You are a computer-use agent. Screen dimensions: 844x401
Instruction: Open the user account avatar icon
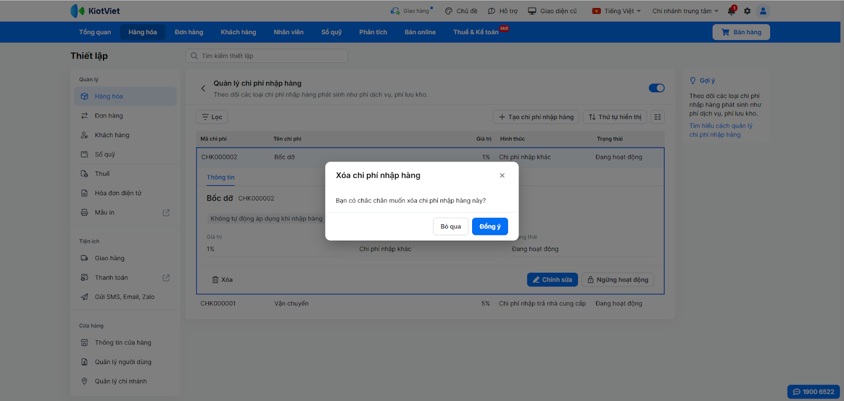(763, 11)
